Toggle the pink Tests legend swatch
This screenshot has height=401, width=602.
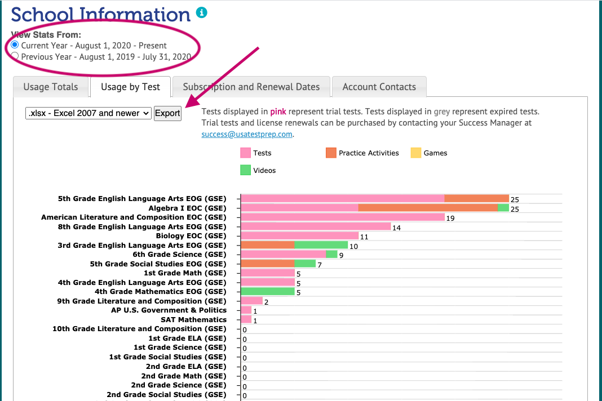pyautogui.click(x=245, y=153)
